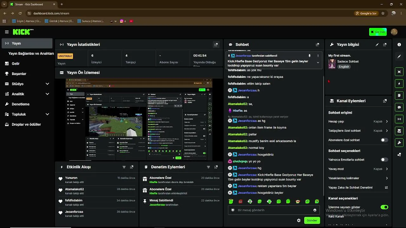This screenshot has width=406, height=228.
Task: Pop out the Yayın İstatistikleri panel
Action: pos(216,45)
